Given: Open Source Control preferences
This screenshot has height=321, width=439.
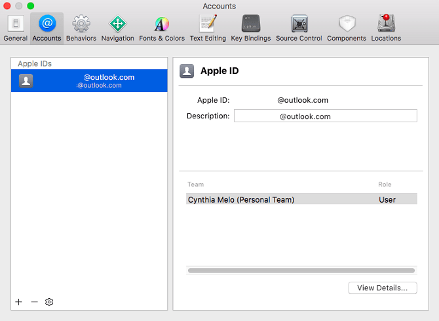Looking at the screenshot, I should [x=299, y=28].
